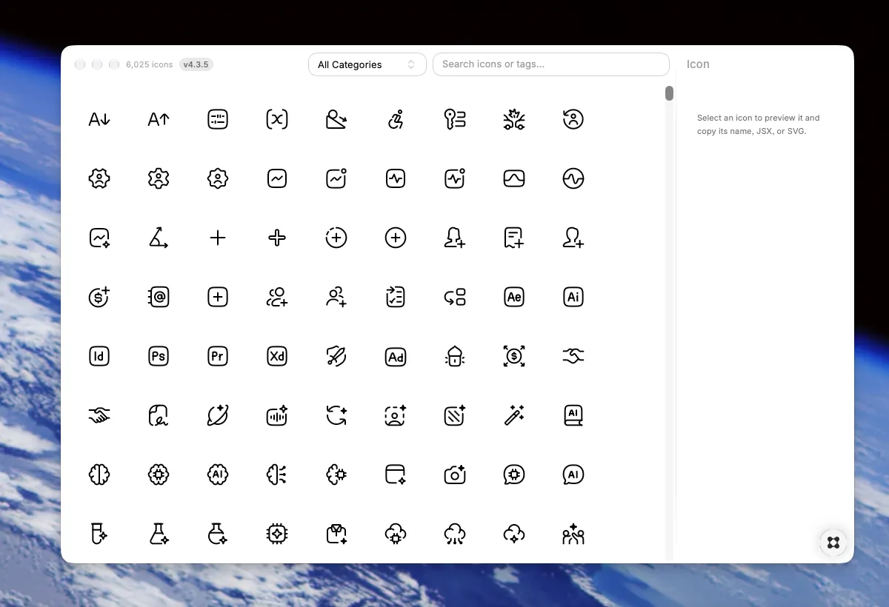The height and width of the screenshot is (607, 889).
Task: Select the A with up arrow icon
Action: click(159, 119)
